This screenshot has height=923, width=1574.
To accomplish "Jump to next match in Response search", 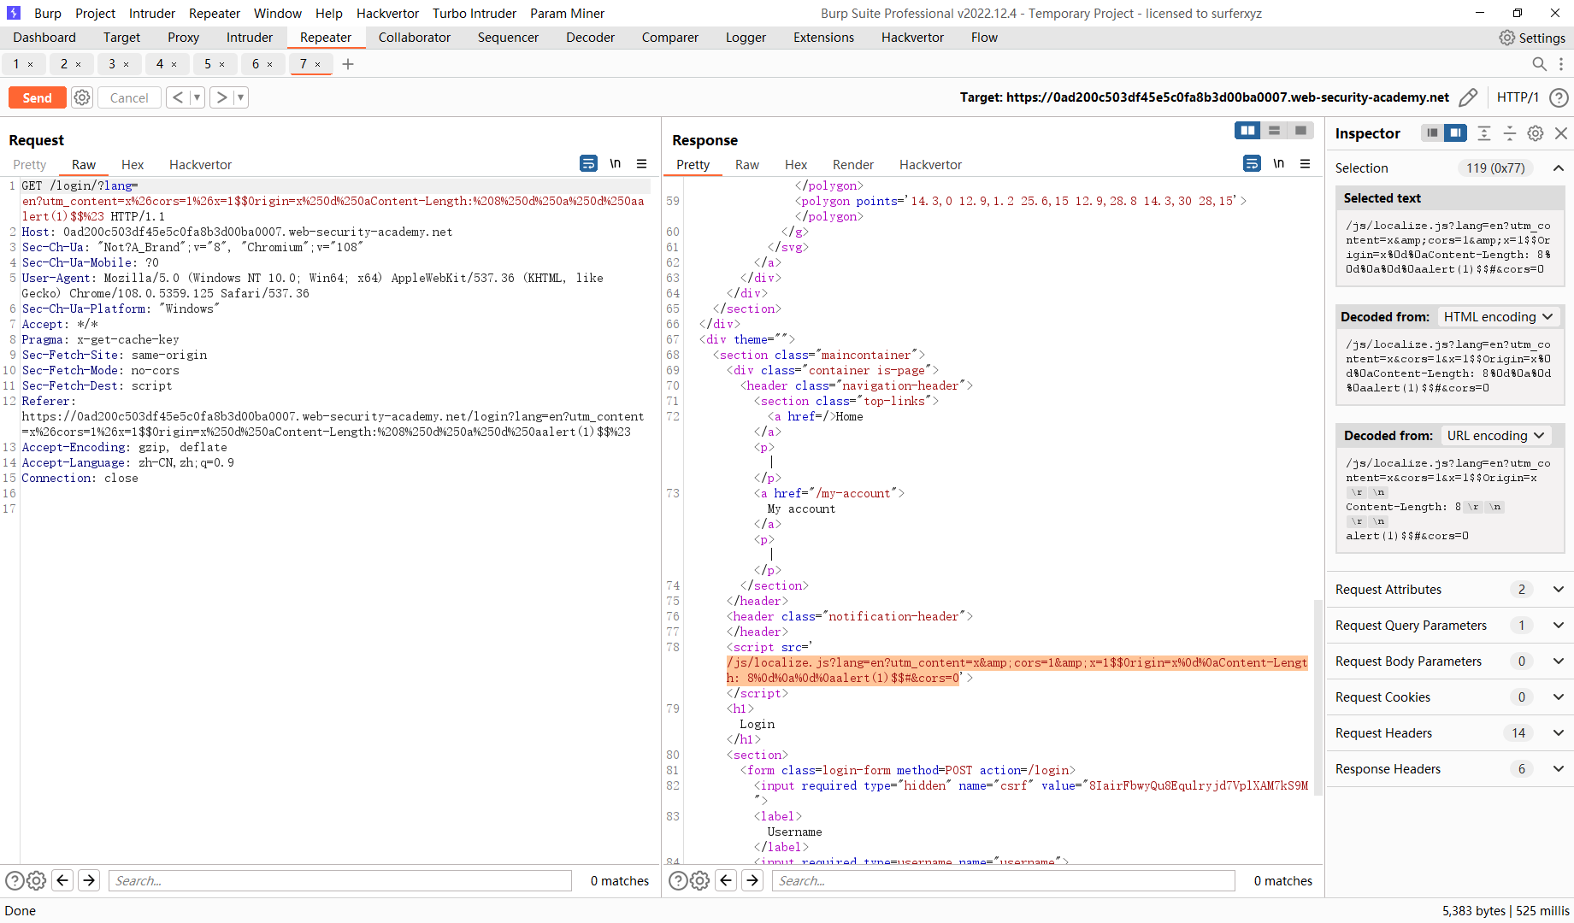I will [x=752, y=880].
